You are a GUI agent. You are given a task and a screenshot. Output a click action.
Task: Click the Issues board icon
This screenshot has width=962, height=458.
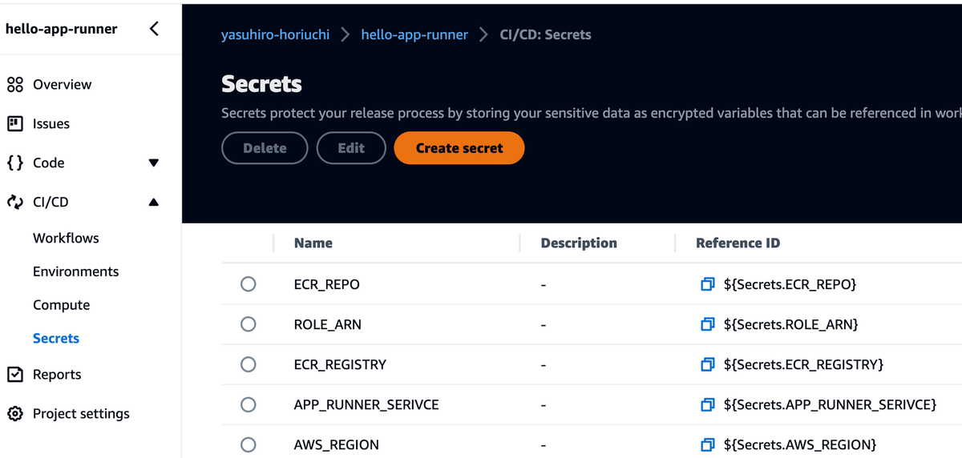click(15, 124)
